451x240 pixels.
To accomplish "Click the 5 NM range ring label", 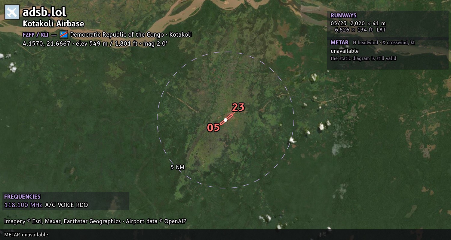I will click(x=177, y=167).
